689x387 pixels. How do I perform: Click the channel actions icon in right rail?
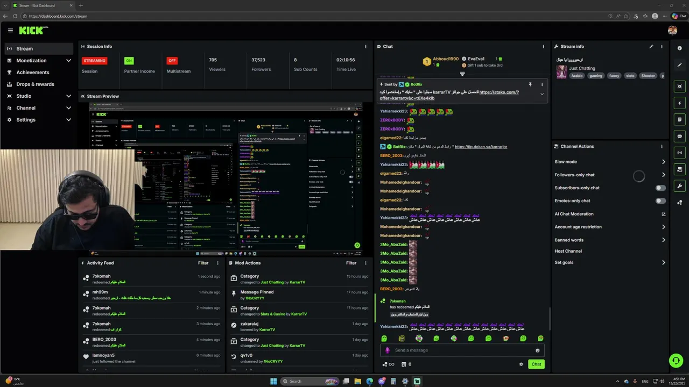tap(680, 169)
